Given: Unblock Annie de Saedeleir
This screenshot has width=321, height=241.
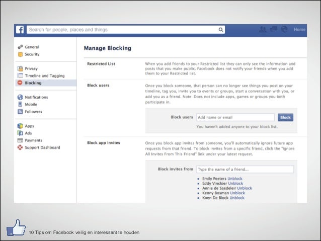Looking at the screenshot, I should click(x=245, y=188).
